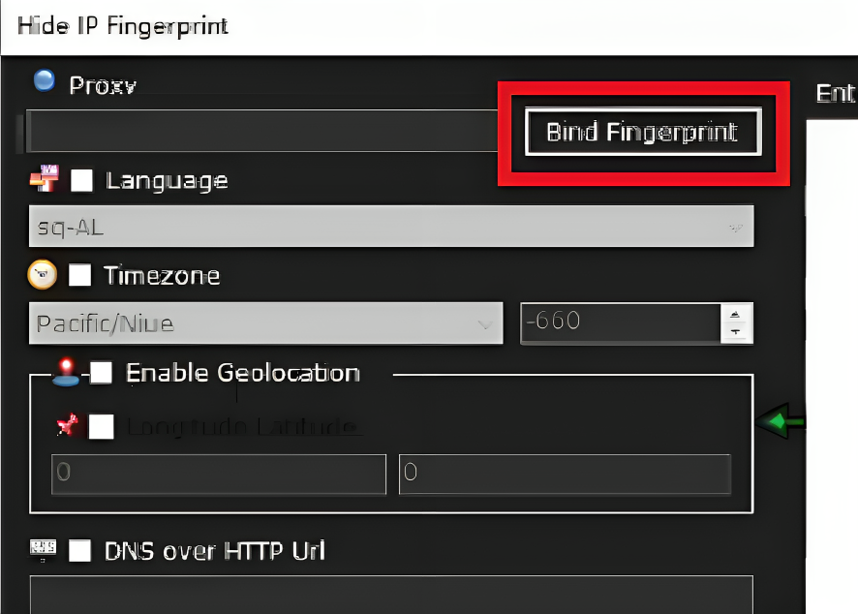Click the Proxy address input field
This screenshot has width=858, height=614.
pos(262,131)
